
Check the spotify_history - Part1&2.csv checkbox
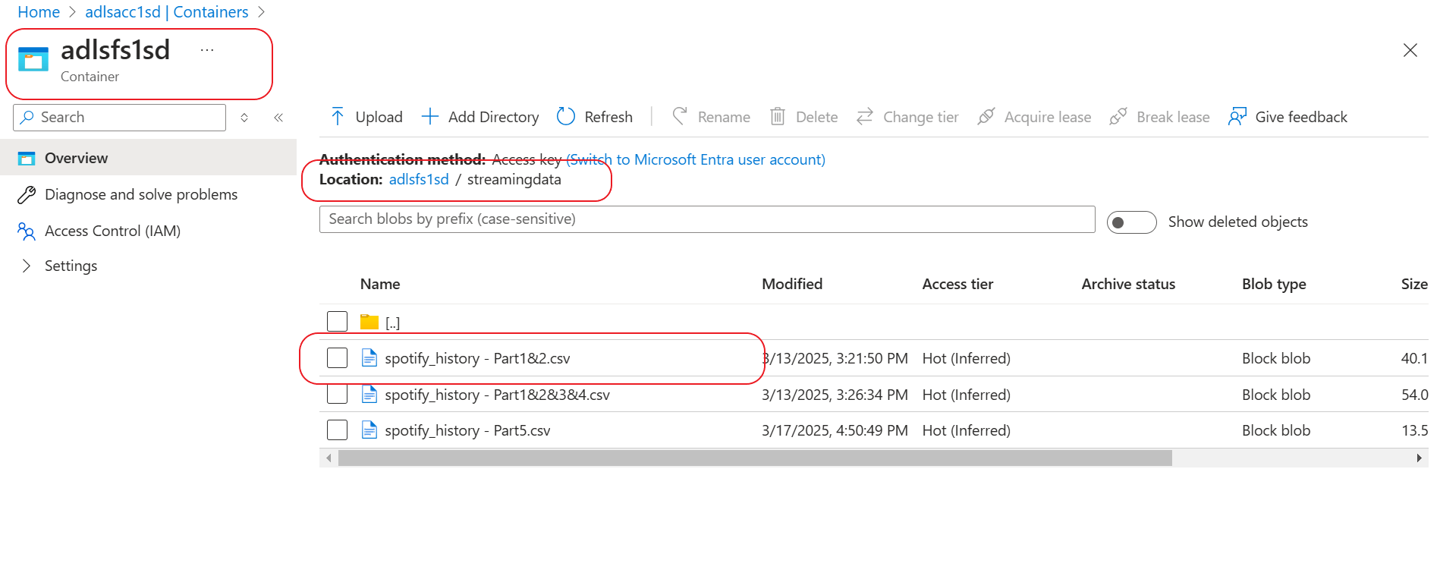(338, 358)
